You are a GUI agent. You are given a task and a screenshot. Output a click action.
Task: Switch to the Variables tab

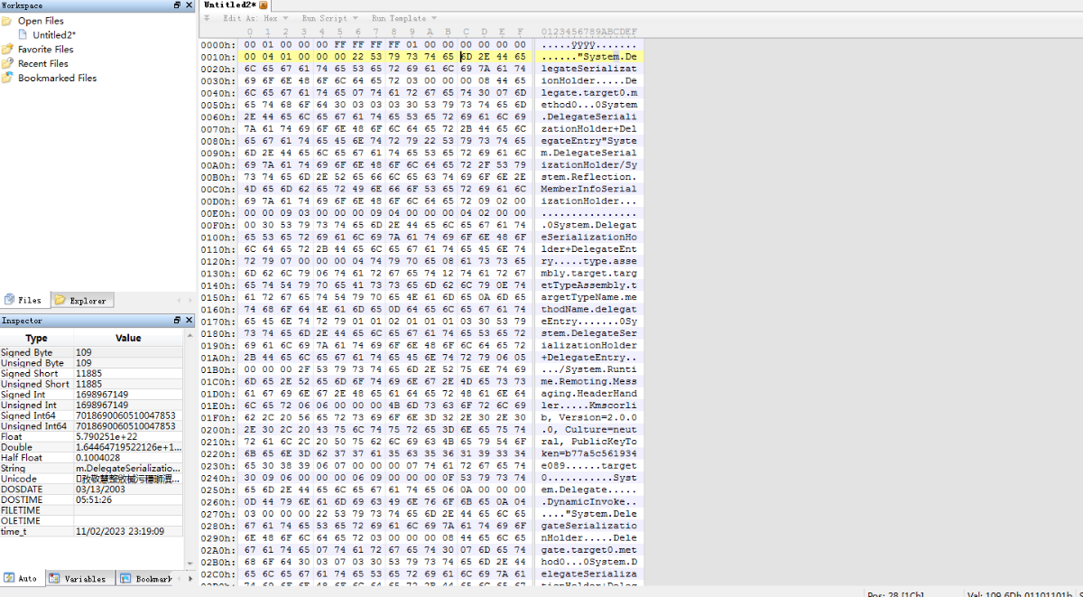coord(78,578)
